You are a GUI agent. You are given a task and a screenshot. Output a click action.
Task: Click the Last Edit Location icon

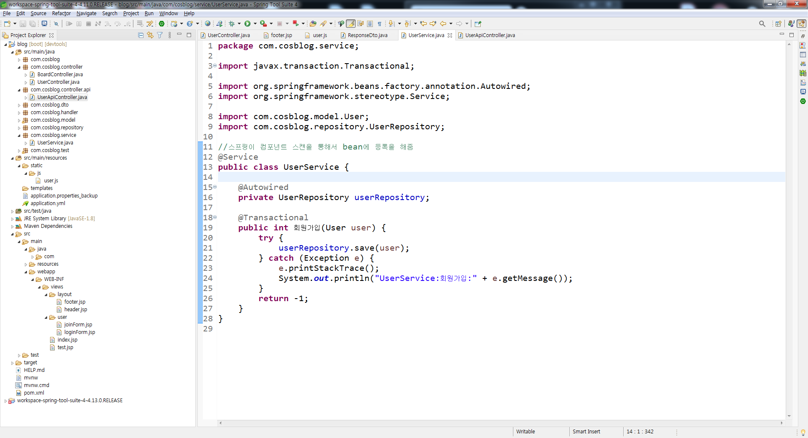[x=423, y=24]
